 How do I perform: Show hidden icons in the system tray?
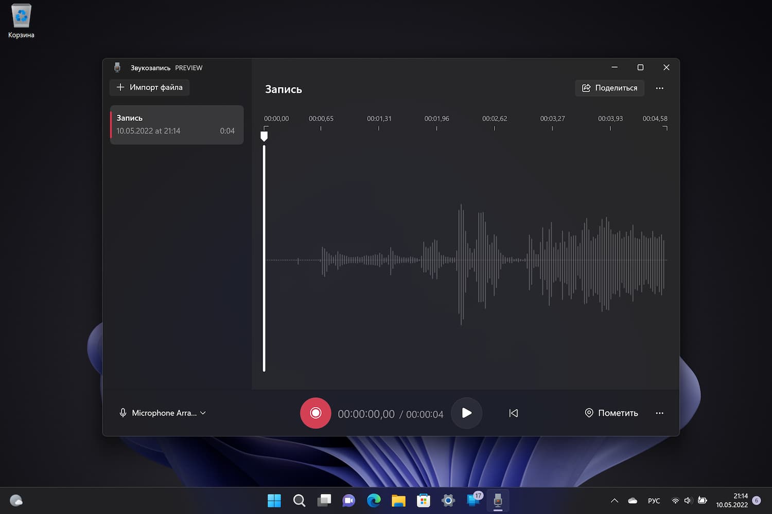pyautogui.click(x=614, y=500)
